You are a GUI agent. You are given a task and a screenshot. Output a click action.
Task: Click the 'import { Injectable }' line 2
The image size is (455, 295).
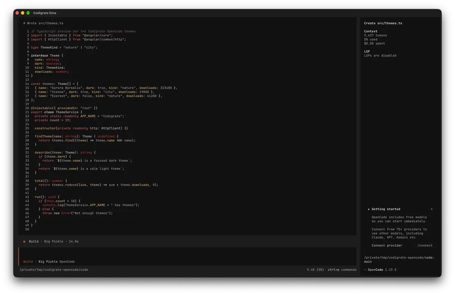[x=72, y=35]
